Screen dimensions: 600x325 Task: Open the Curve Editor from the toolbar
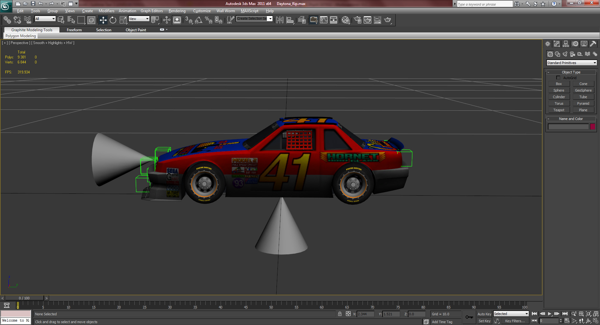324,20
